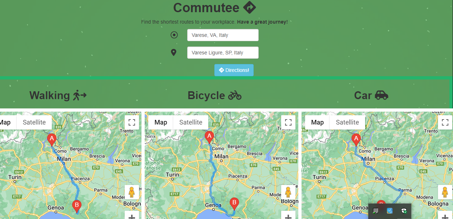The height and width of the screenshot is (219, 453).
Task: Switch bicycle map to Satellite view
Action: click(x=191, y=122)
